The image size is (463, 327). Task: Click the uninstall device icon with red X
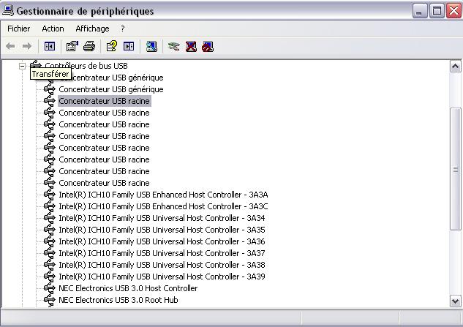(x=191, y=46)
